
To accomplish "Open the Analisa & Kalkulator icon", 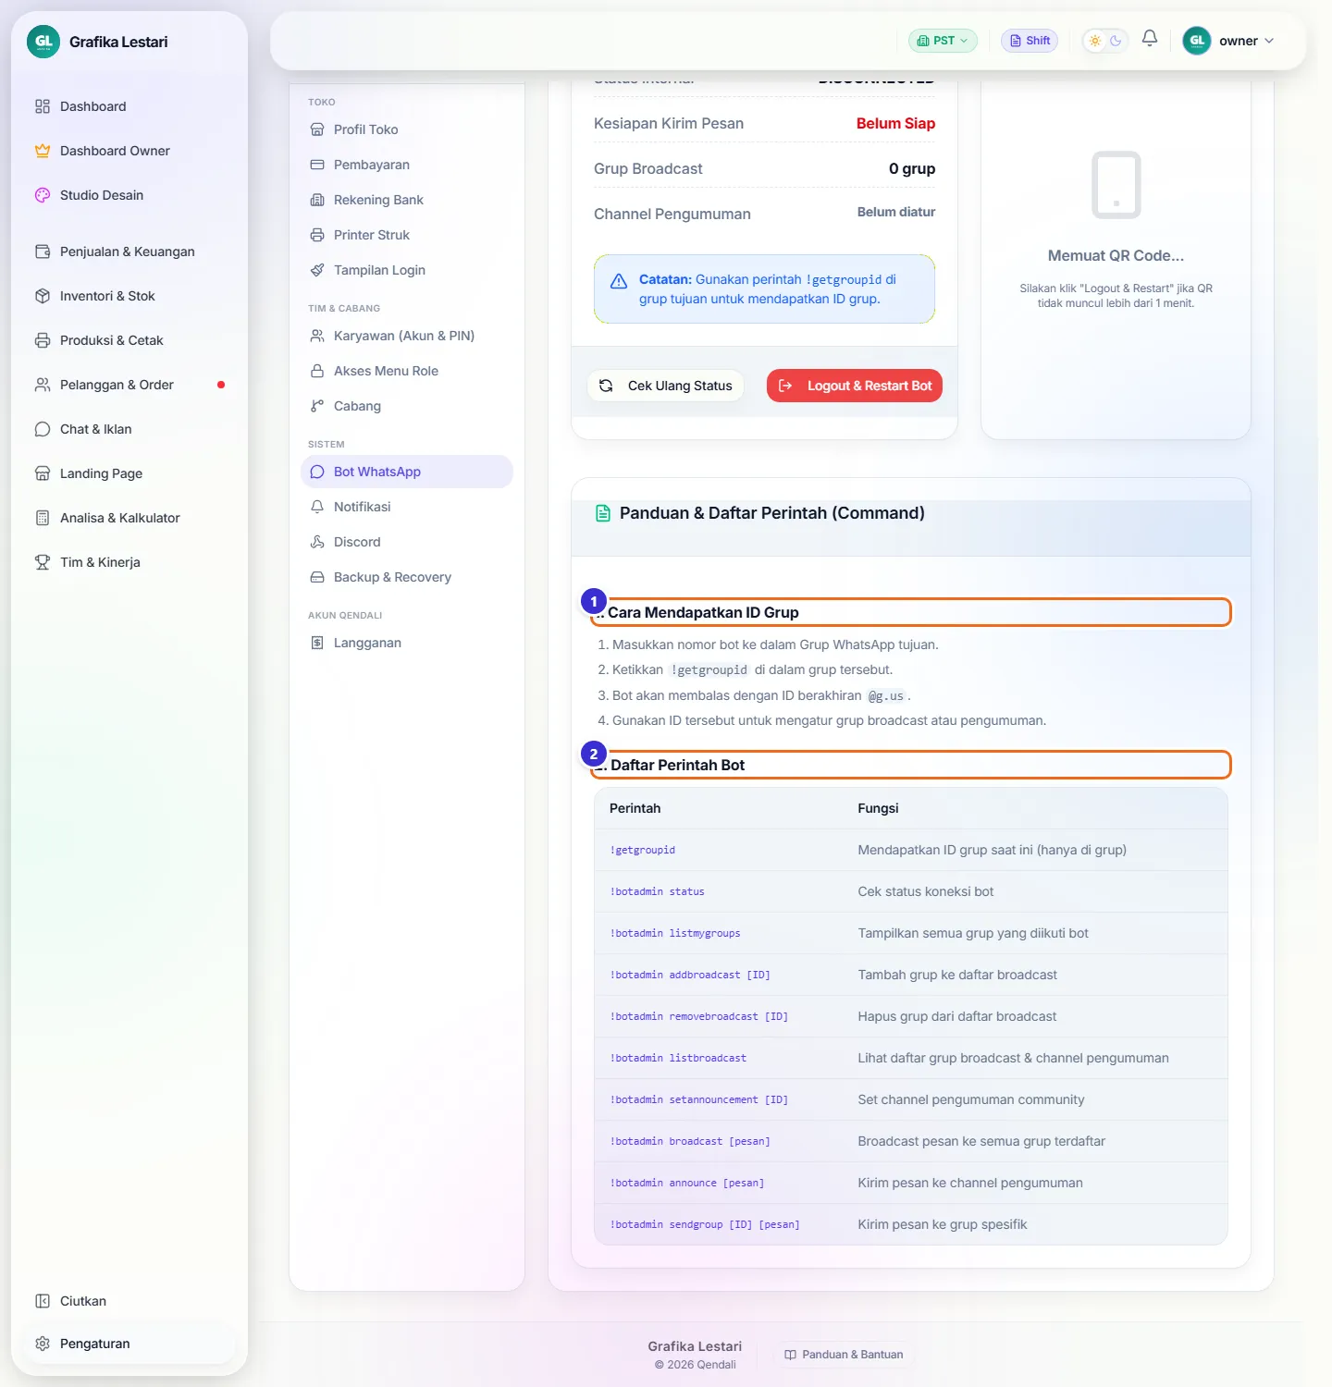I will point(43,518).
